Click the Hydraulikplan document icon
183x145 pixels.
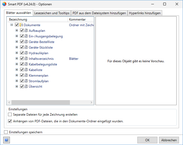26,53
